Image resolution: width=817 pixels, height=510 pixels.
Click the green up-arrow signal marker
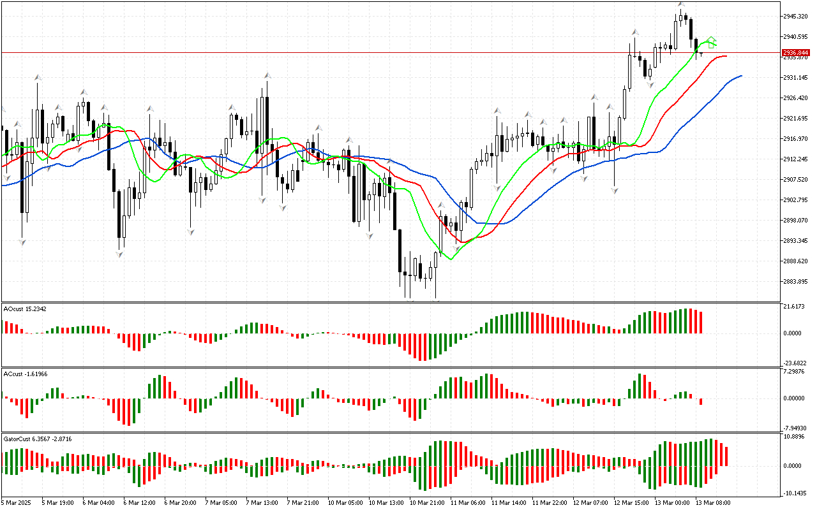(x=711, y=42)
